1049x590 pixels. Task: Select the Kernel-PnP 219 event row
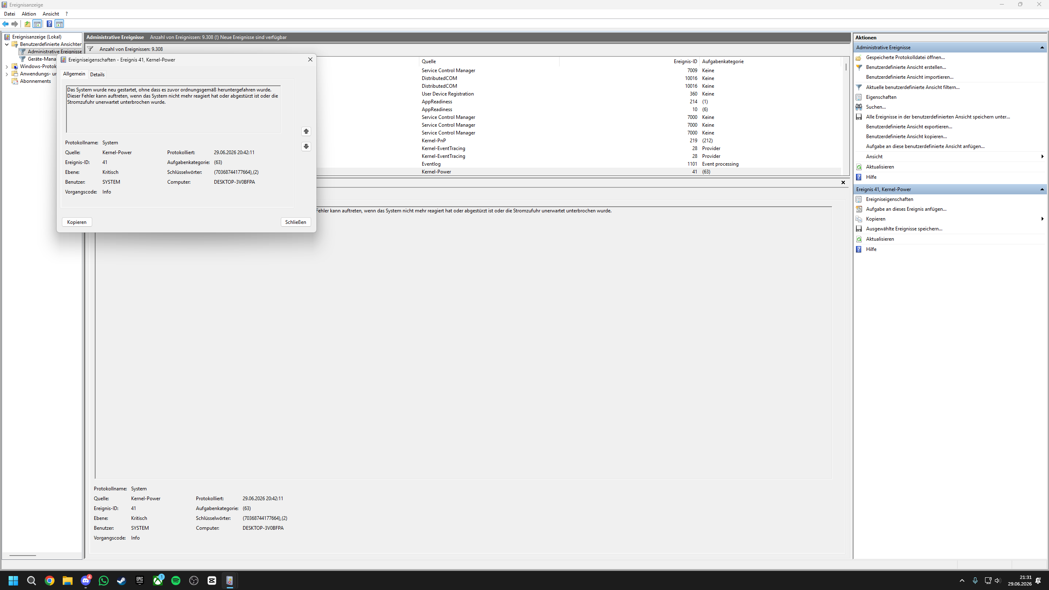(x=579, y=141)
